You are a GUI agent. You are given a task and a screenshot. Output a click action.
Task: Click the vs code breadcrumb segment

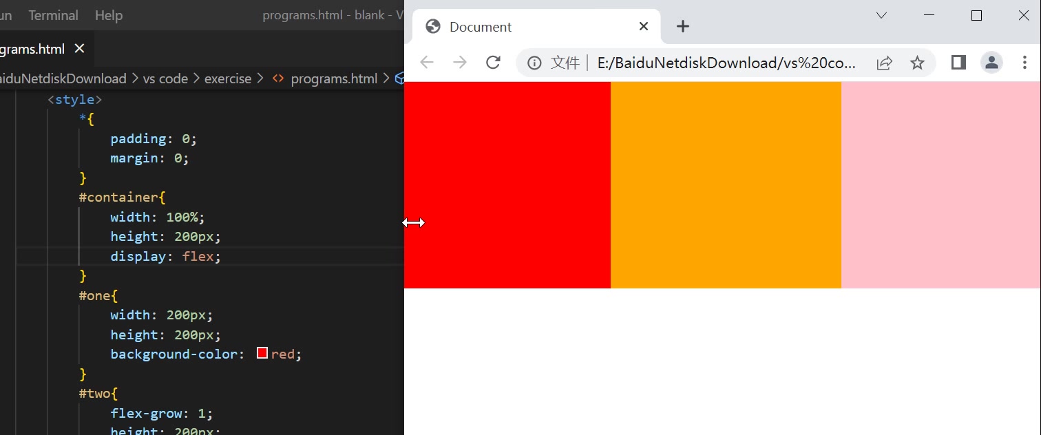tap(165, 78)
